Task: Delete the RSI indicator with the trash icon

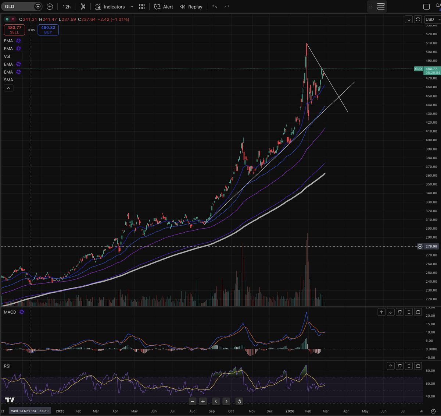Action: [400, 366]
